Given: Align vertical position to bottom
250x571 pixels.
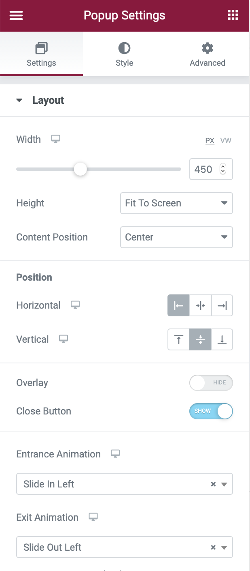Looking at the screenshot, I should [x=222, y=339].
